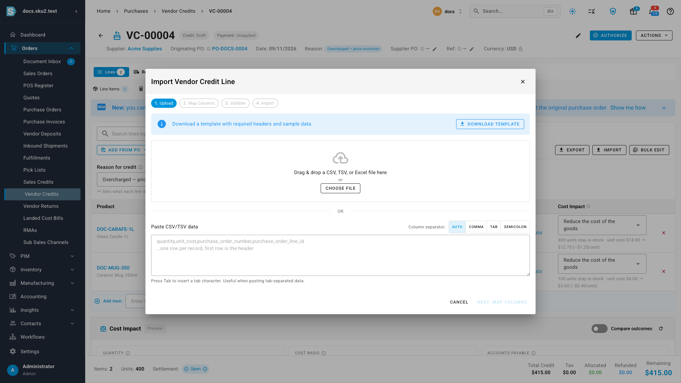
Task: Refresh the Cost Impact preview
Action: pos(661,329)
